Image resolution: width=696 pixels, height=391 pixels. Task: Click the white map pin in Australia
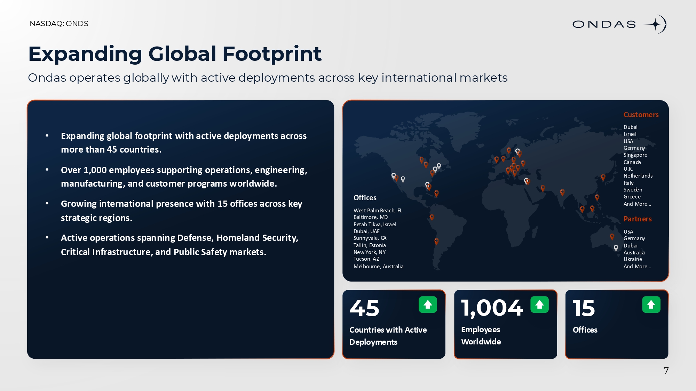click(x=616, y=248)
